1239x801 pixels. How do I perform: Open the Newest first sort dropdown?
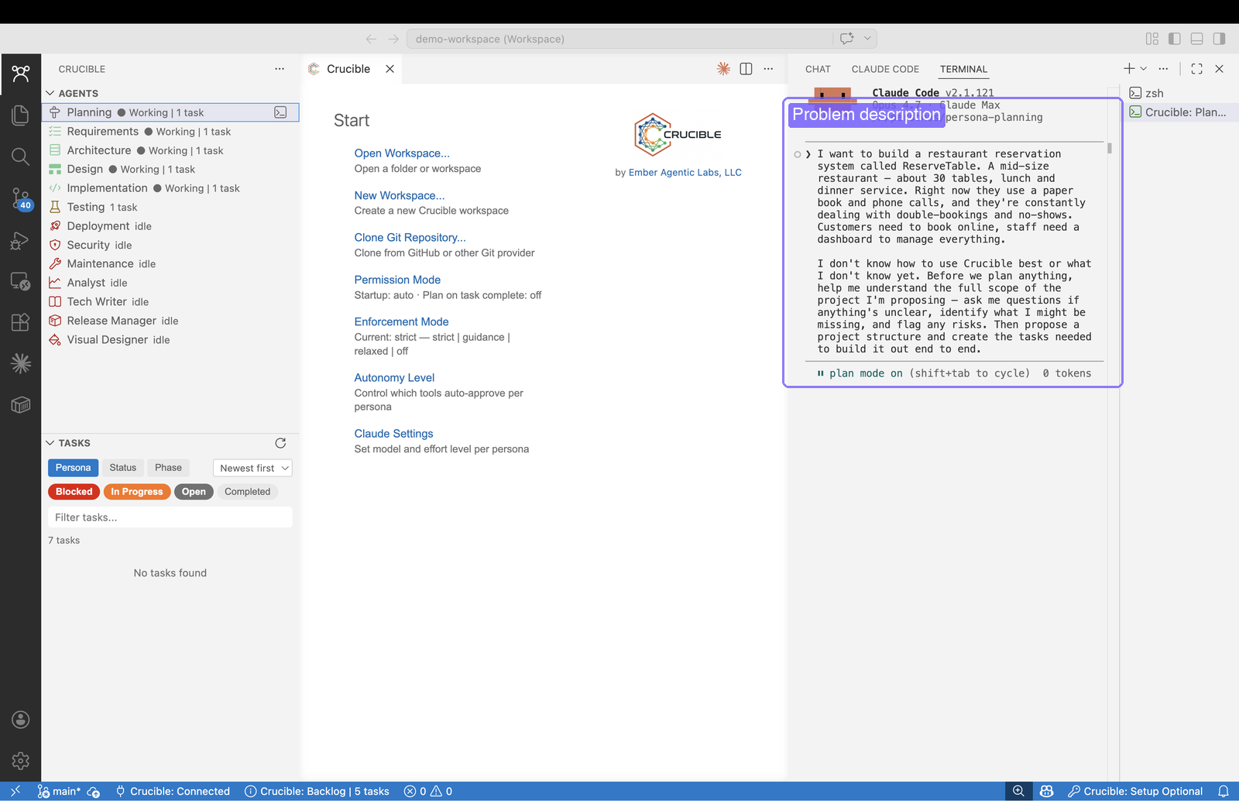point(252,468)
